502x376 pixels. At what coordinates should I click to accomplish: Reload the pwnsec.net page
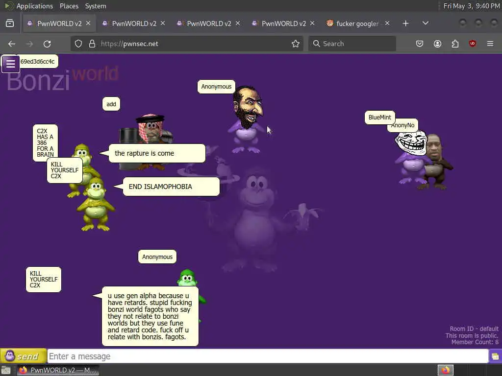tap(47, 44)
